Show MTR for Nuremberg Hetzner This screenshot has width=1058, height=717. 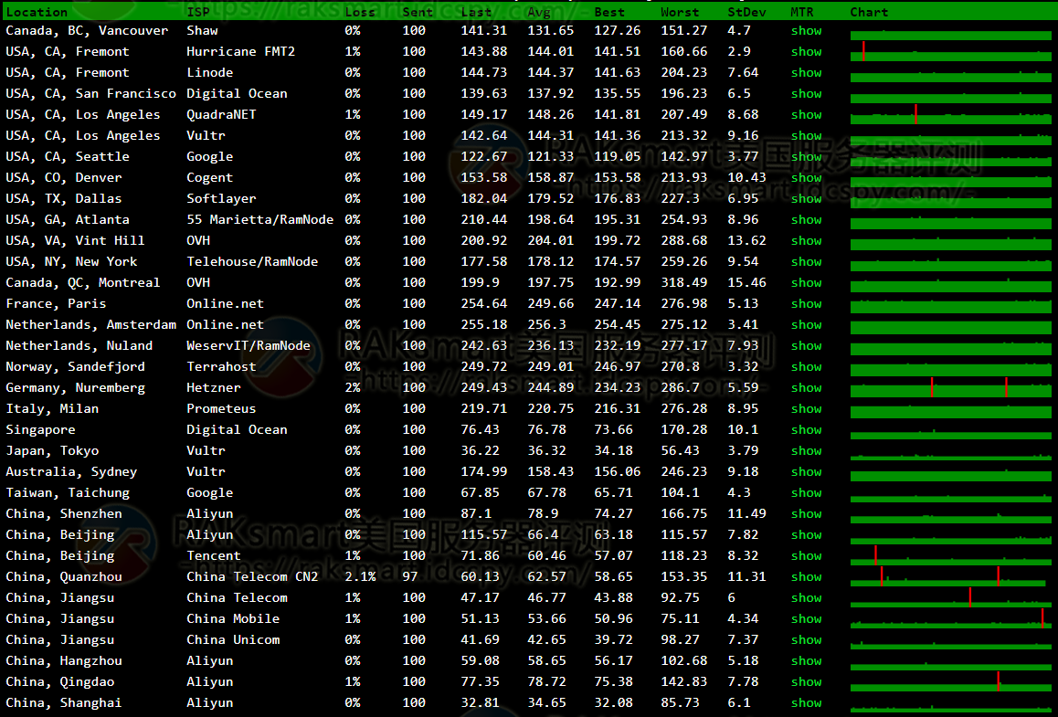coord(807,388)
